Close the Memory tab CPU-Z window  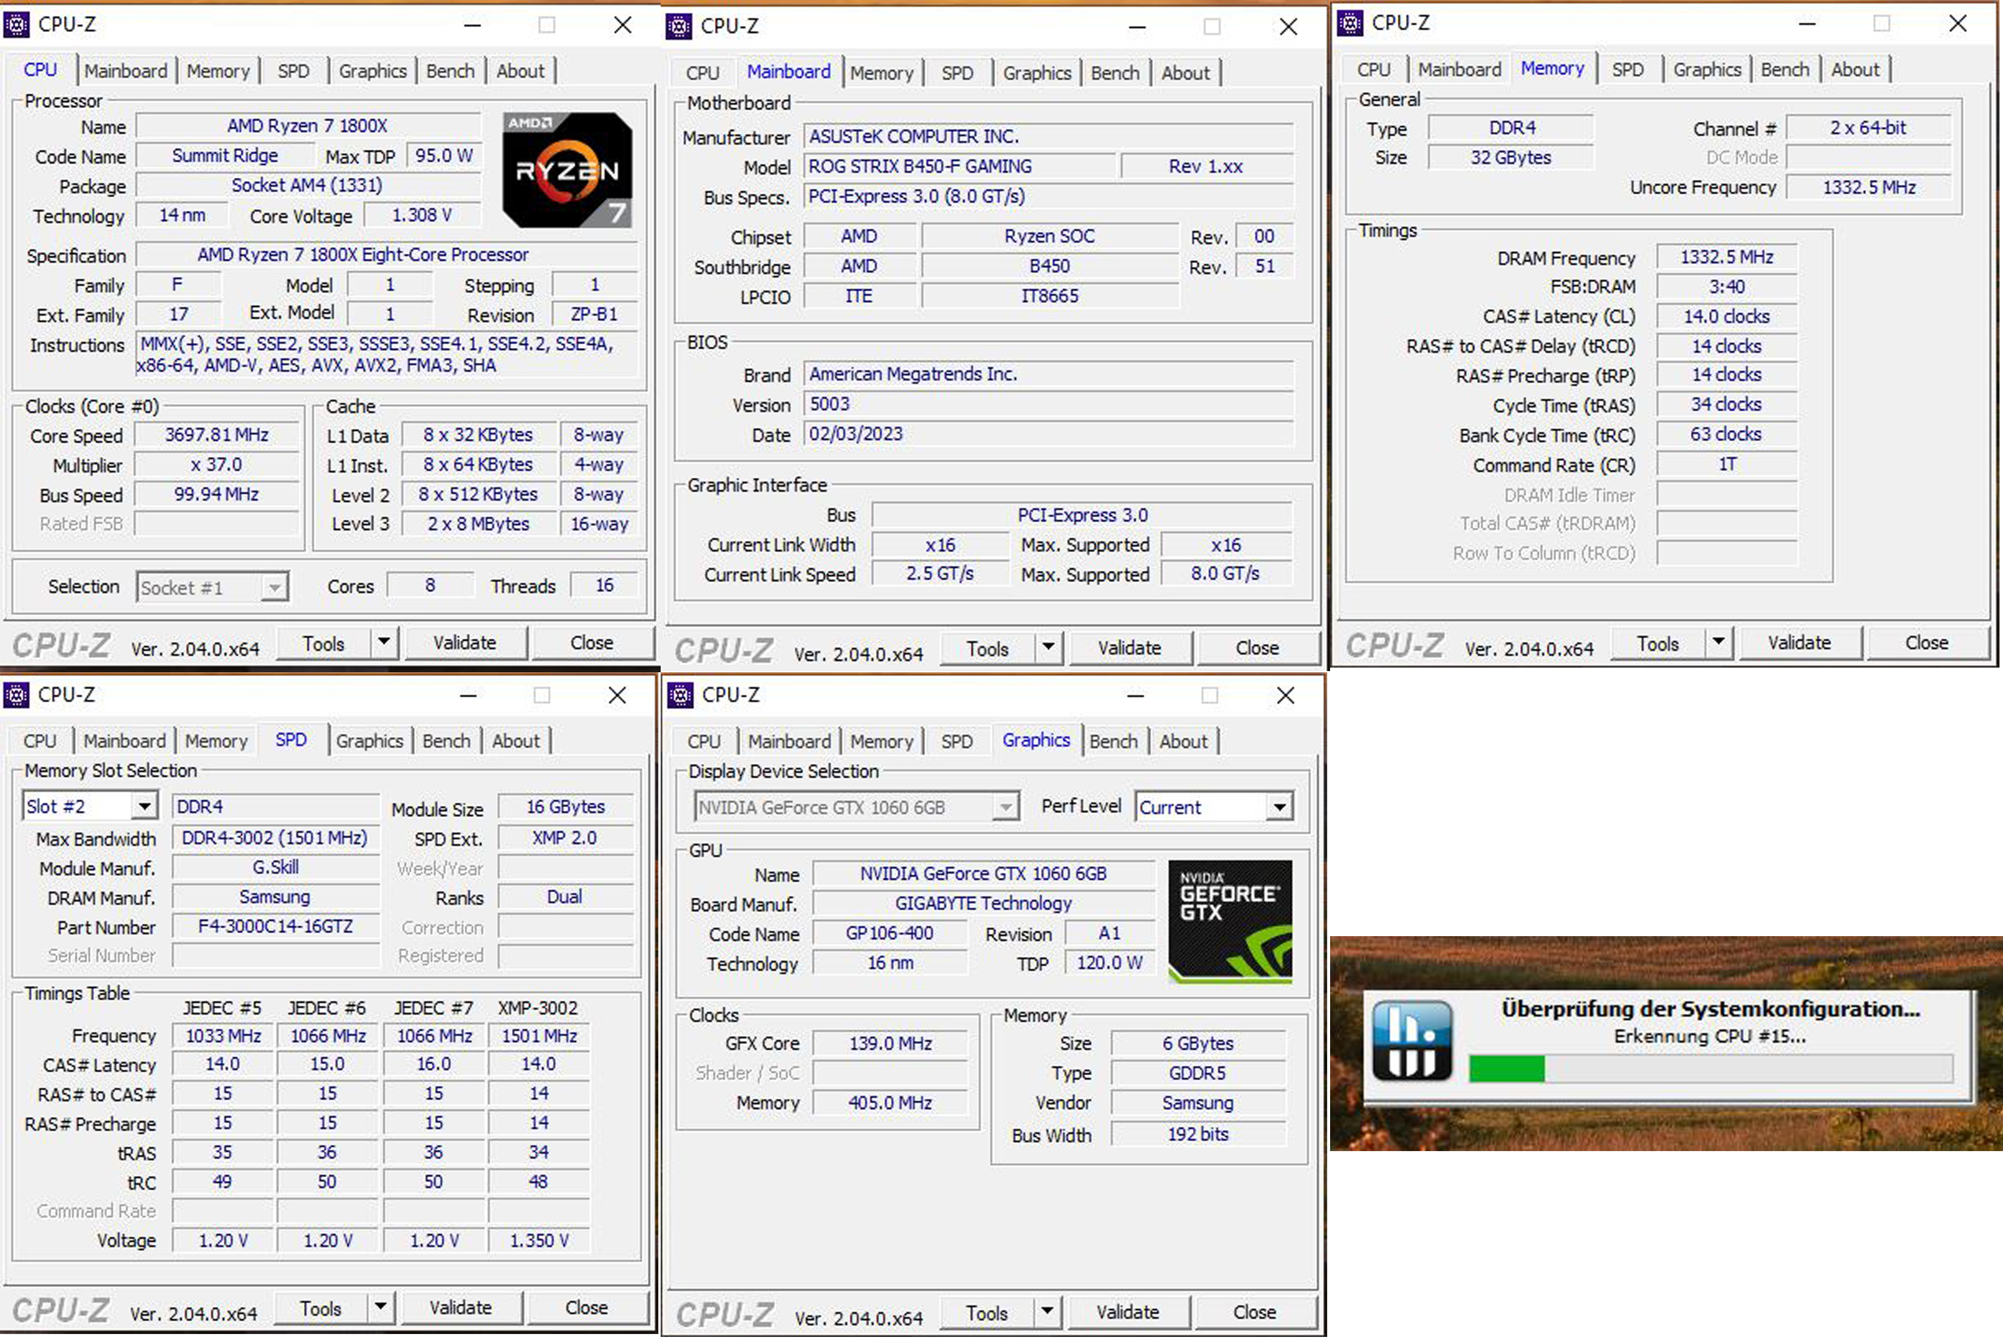point(1957,23)
